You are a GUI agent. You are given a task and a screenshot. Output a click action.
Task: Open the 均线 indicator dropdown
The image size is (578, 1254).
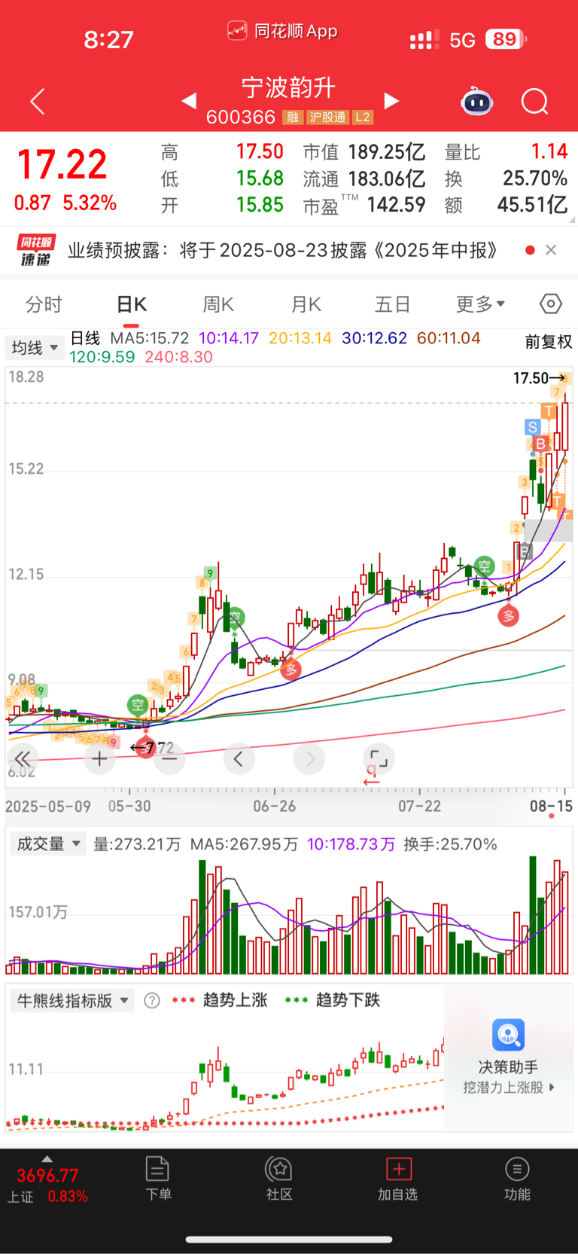point(35,347)
